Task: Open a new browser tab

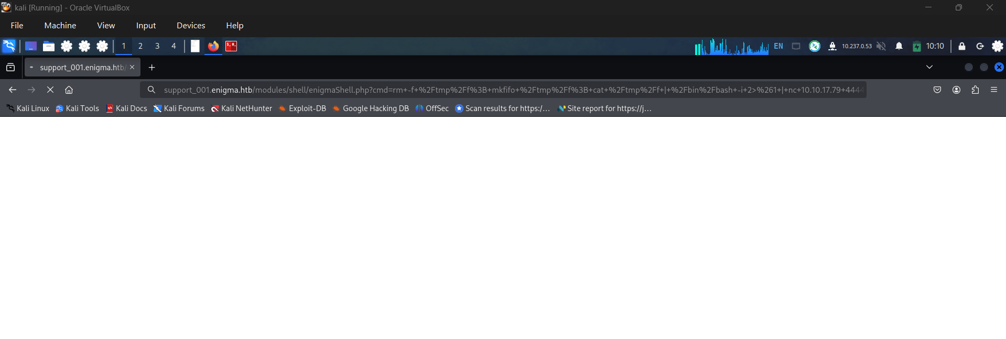Action: click(152, 67)
